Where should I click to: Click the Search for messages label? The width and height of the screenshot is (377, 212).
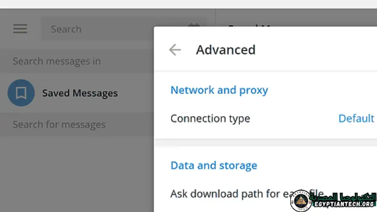[59, 125]
